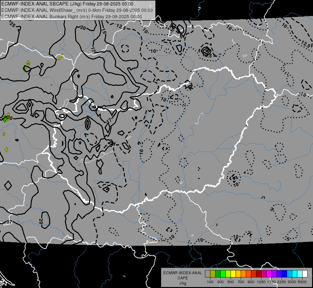Click the legend value 1250
Screen dimensions: 313x288
[x=261, y=282]
